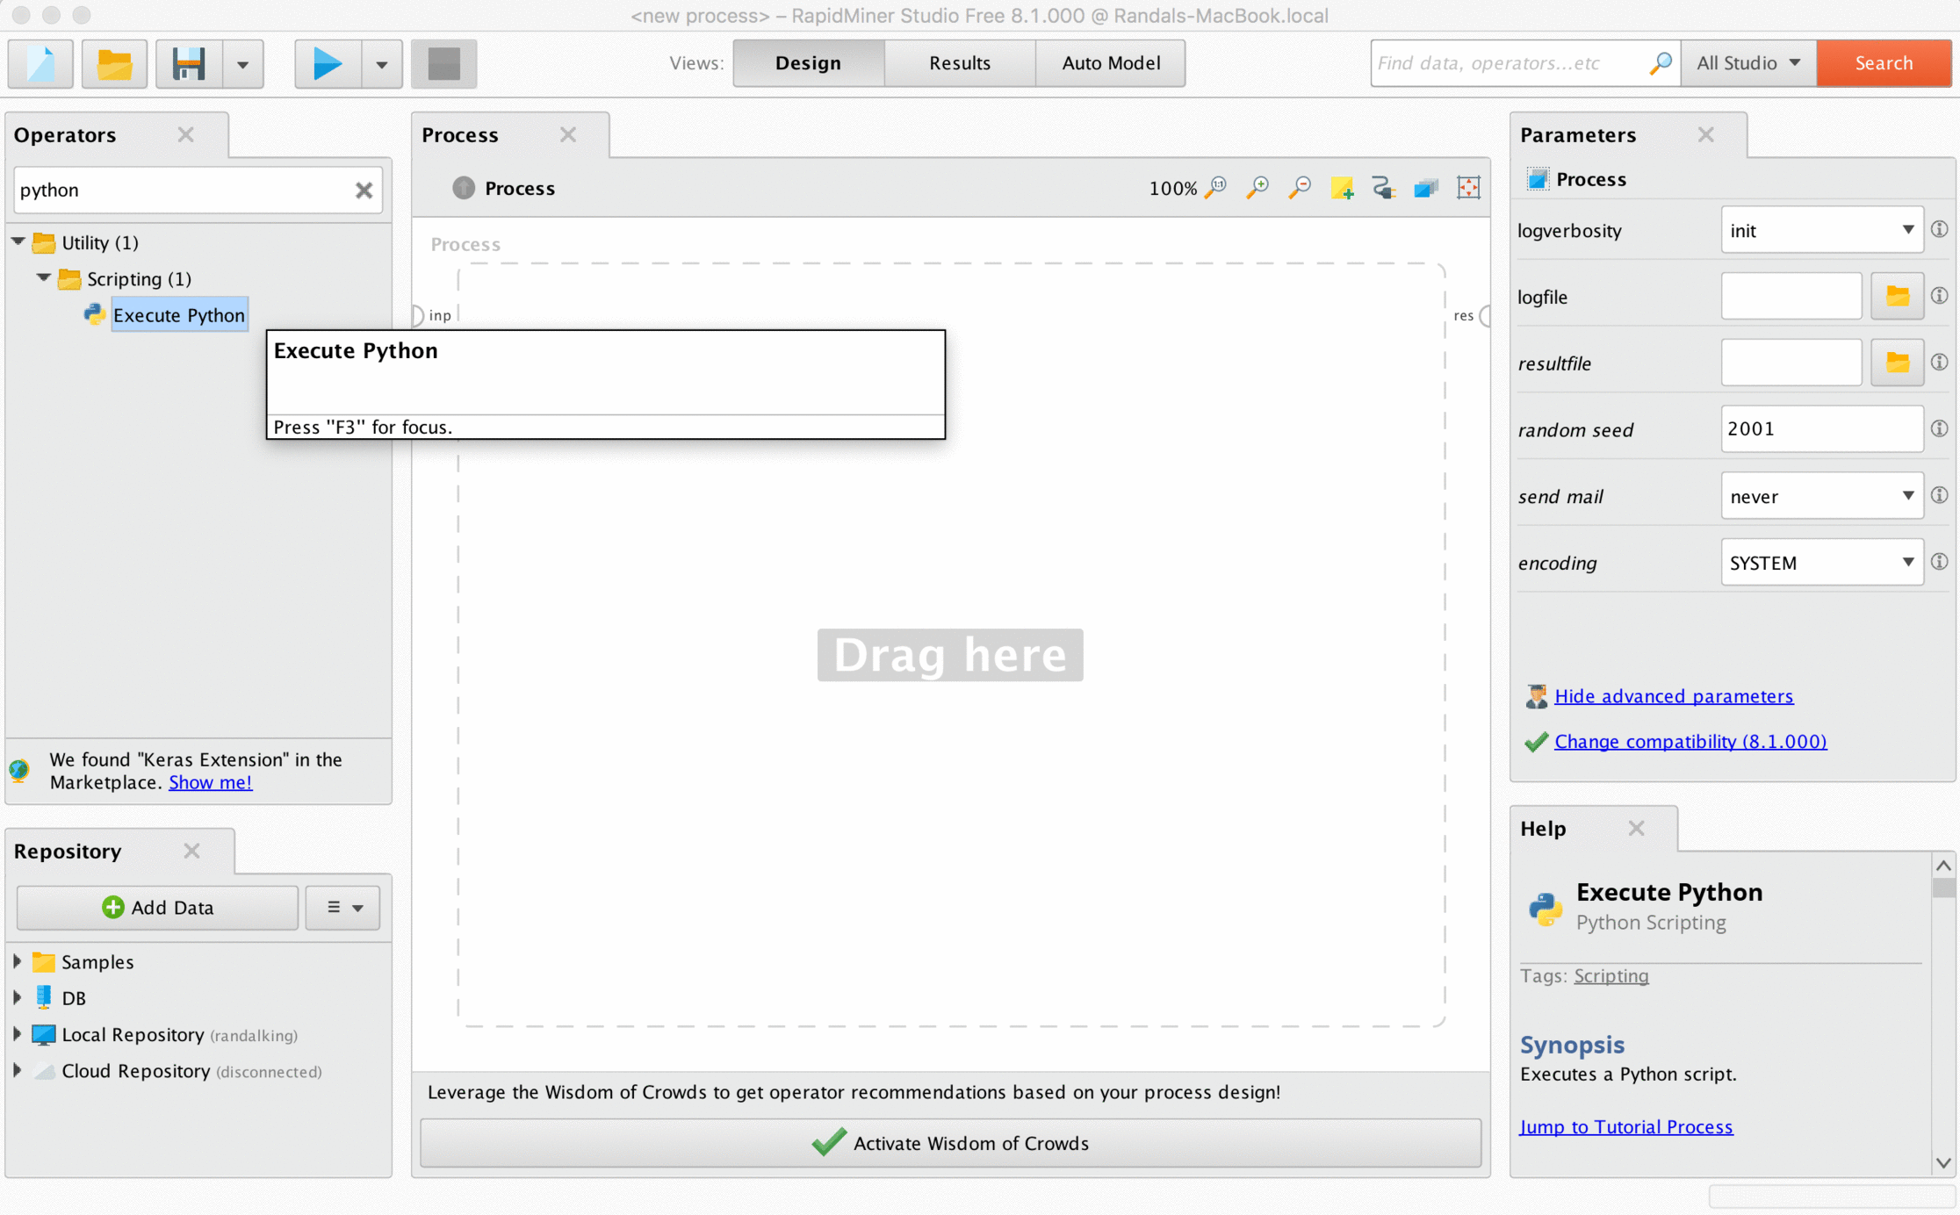Click the logfile text field
Screen dimensions: 1960x1215
[1791, 296]
